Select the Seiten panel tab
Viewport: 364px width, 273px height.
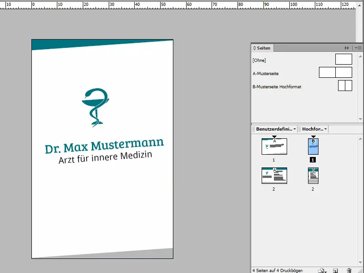pos(262,48)
